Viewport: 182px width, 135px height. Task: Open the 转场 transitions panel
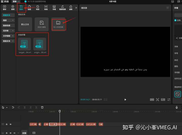click(x=46, y=7)
